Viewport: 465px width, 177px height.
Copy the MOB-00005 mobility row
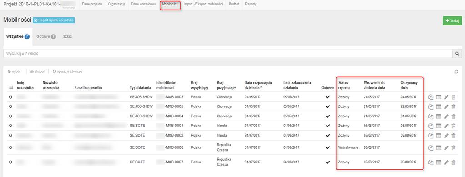coord(431,106)
